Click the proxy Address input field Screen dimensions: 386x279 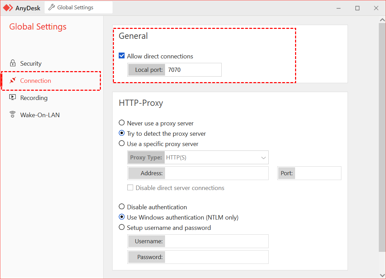coord(216,174)
